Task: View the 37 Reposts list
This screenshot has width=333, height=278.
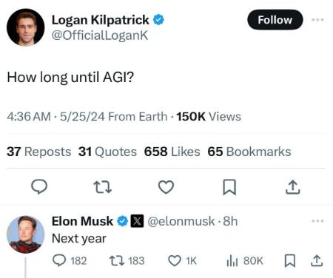Action: tap(38, 152)
